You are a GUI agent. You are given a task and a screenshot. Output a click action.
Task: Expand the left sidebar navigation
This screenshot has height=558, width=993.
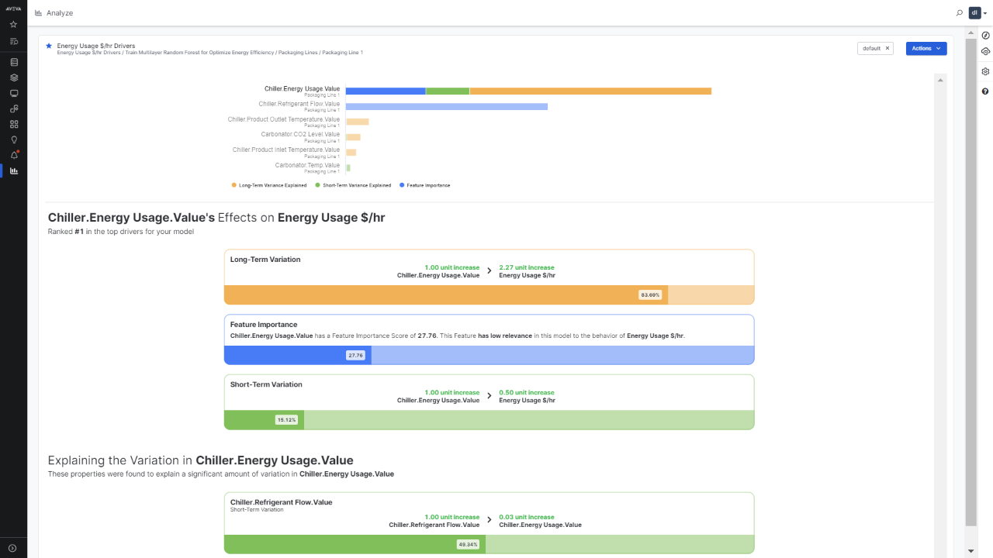point(13,548)
